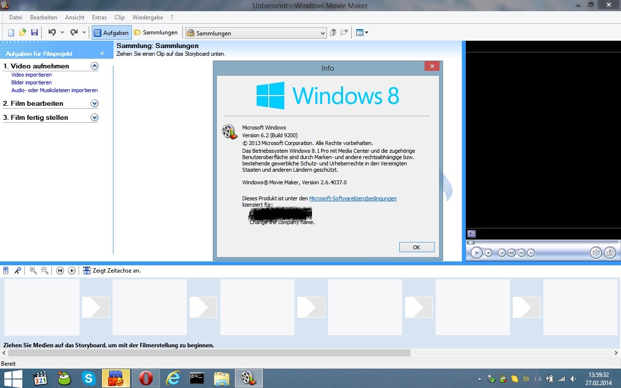Close the Info dialog with red X

432,66
